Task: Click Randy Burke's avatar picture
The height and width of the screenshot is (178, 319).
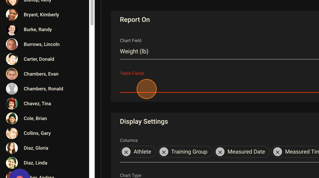Action: click(x=12, y=29)
